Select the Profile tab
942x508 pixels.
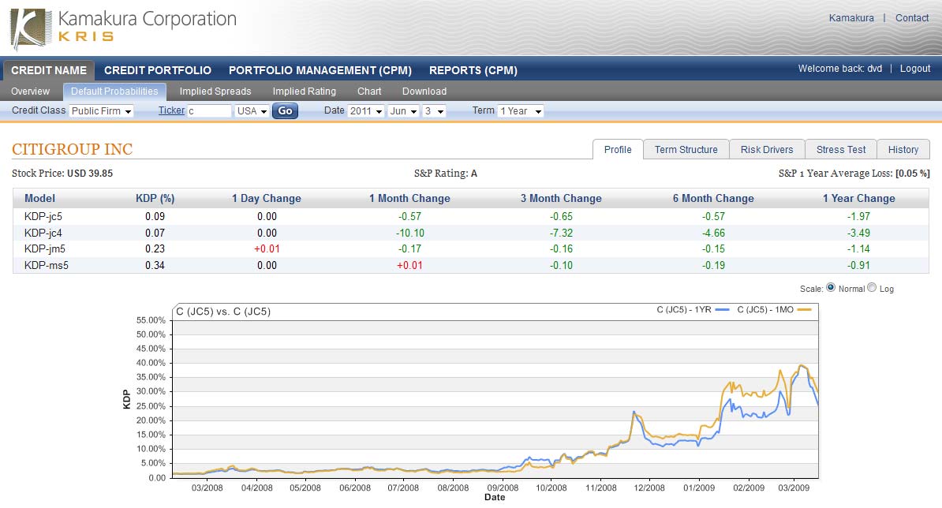point(618,150)
